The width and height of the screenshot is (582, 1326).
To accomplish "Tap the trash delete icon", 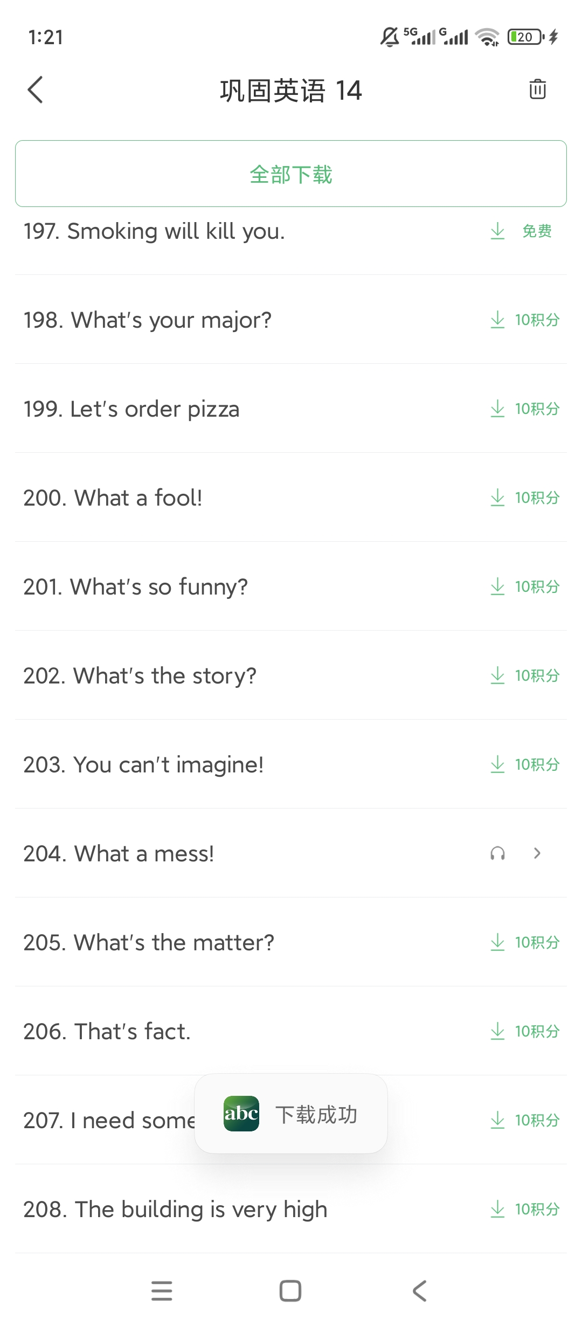I will pyautogui.click(x=537, y=89).
